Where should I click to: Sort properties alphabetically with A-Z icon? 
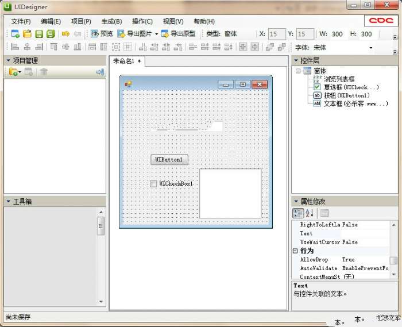click(309, 213)
